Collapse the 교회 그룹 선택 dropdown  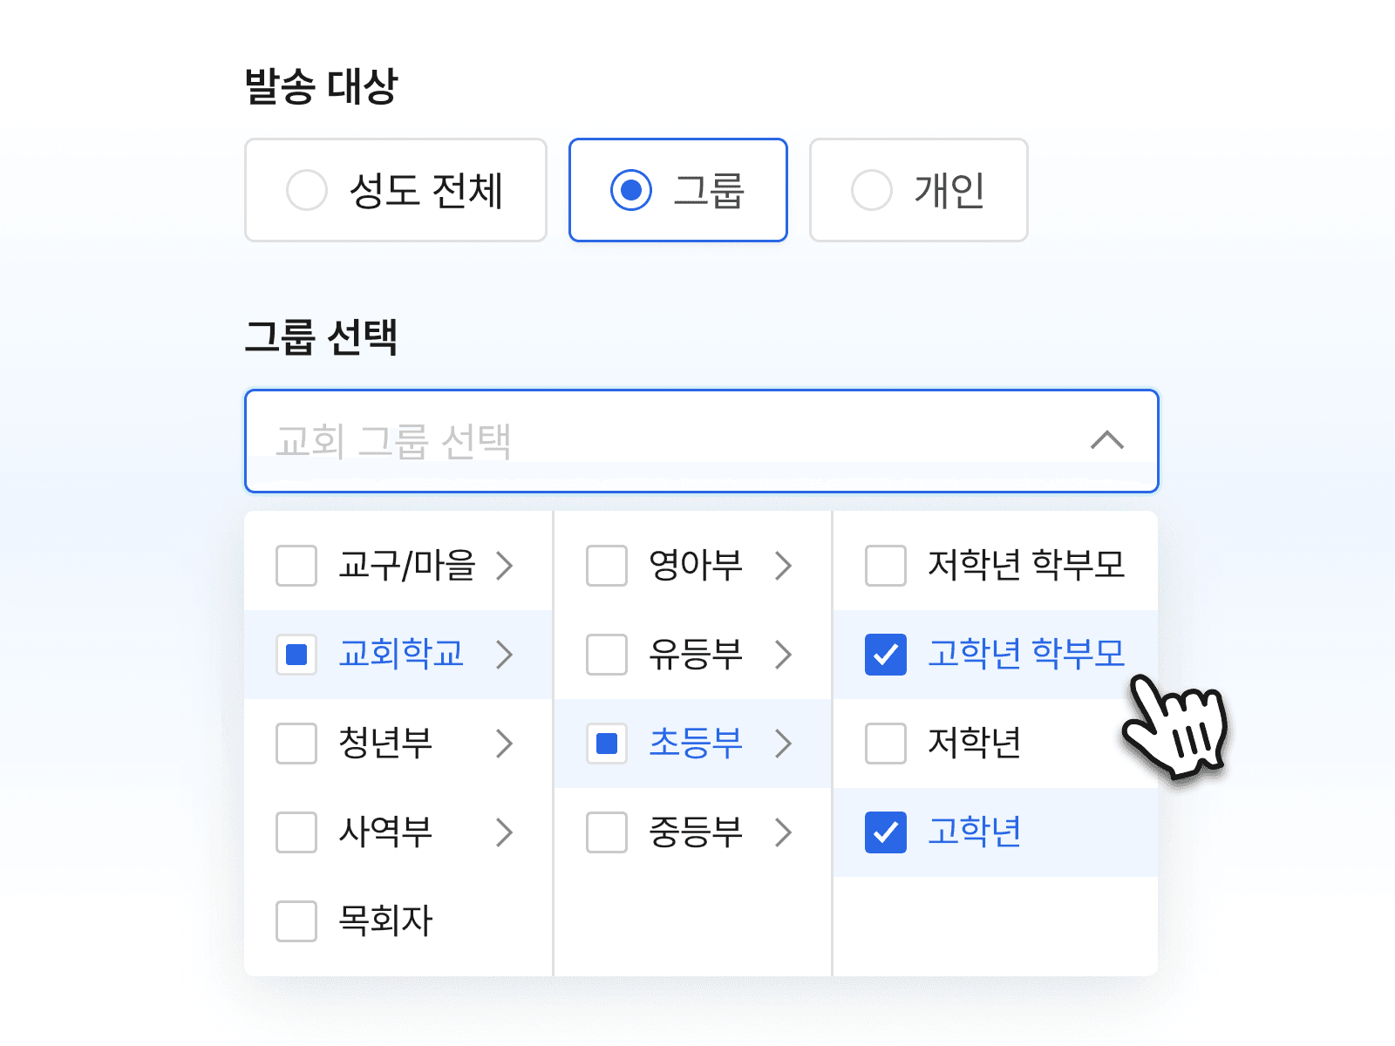tap(1107, 441)
